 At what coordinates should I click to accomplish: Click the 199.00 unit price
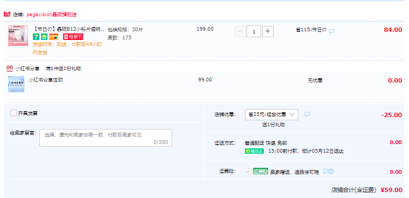[205, 29]
